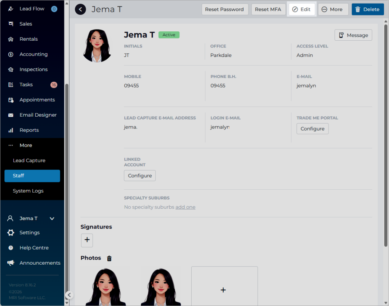Click the 'add one' specialty suburbs link
Viewport: 389px width, 306px height.
pos(185,207)
